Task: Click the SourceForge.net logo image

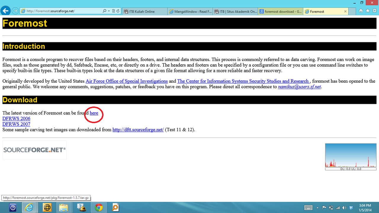Action: [34, 150]
